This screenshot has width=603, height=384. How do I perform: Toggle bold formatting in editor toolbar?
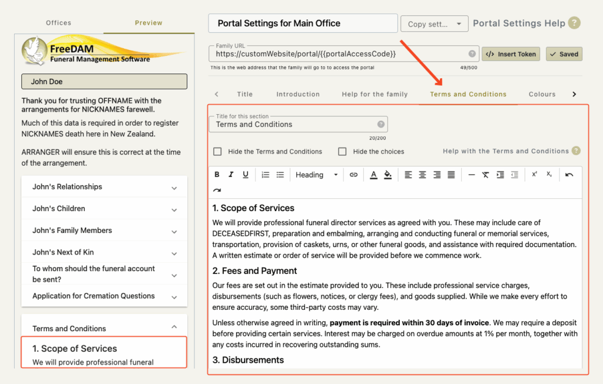[x=217, y=175]
